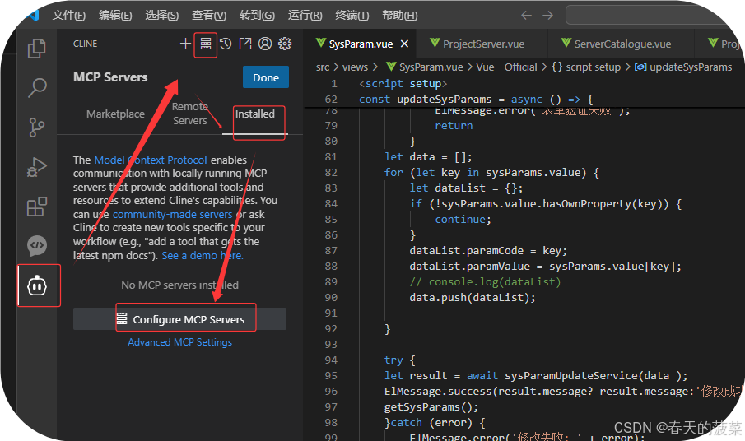This screenshot has width=745, height=441.
Task: Click the 'let data = [];' code line
Action: point(428,157)
